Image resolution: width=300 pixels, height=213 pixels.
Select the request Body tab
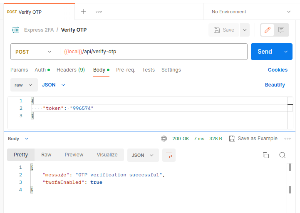(x=101, y=70)
